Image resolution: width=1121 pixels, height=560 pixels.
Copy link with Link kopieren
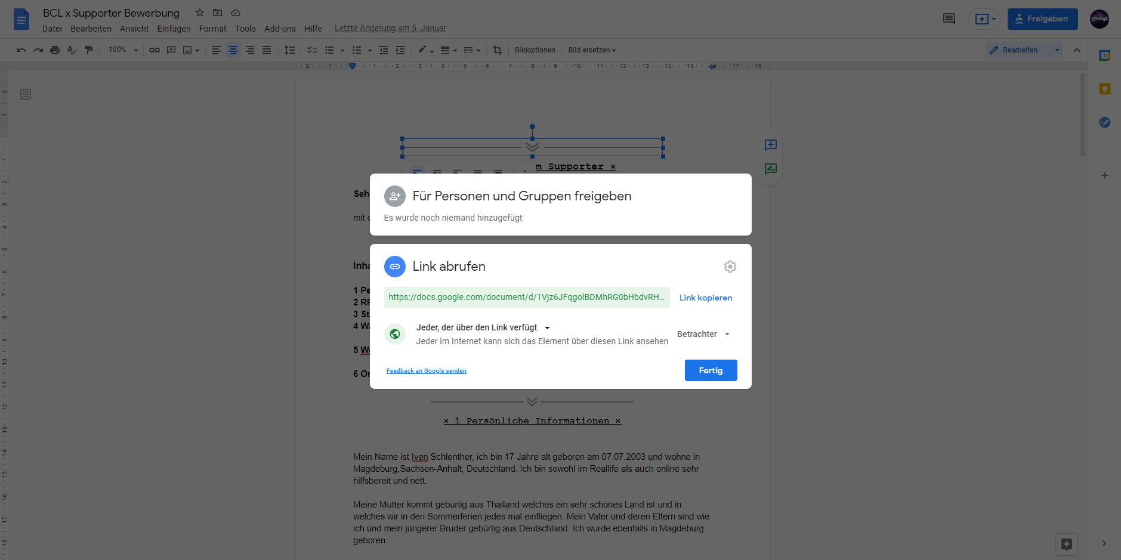point(705,298)
